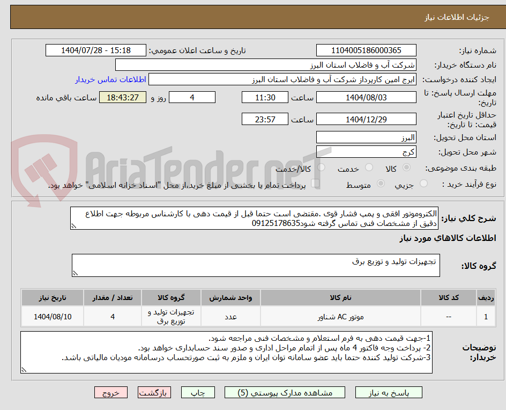This screenshot has width=506, height=410.
Task: Select the خدمت radio button
Action: [369, 167]
